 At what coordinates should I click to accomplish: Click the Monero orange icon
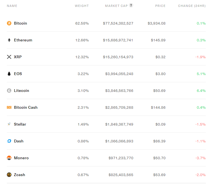[x=9, y=158]
